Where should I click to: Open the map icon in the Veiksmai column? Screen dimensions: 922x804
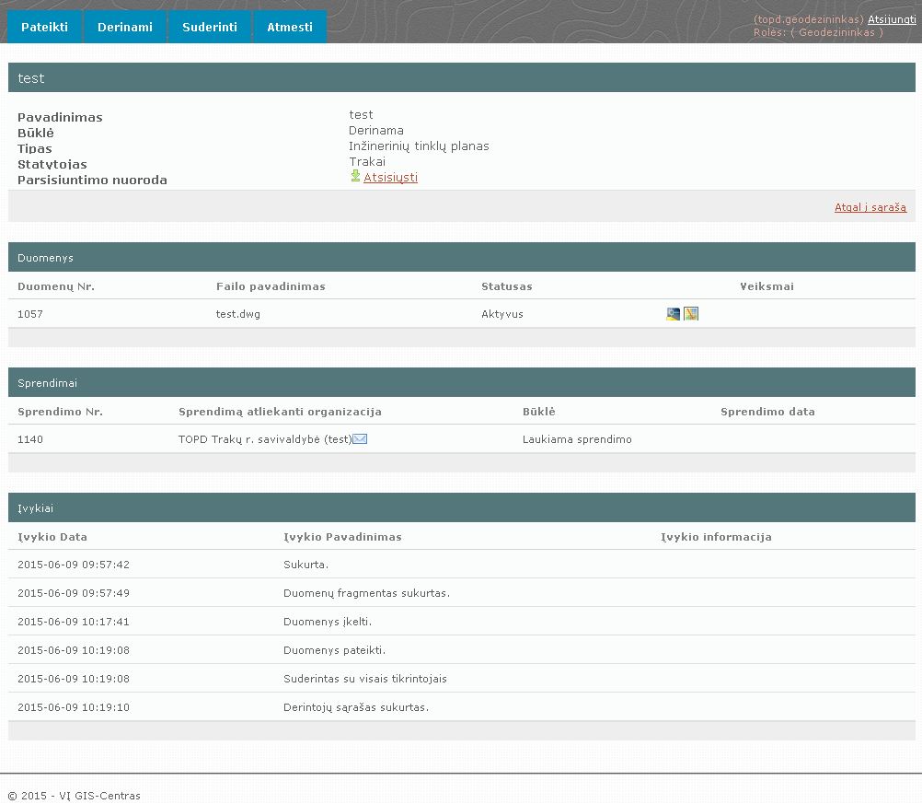click(691, 314)
